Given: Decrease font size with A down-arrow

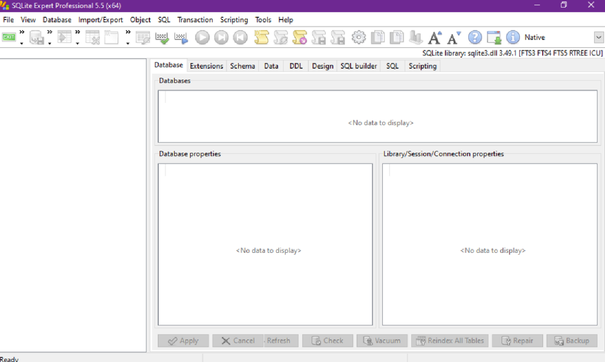Looking at the screenshot, I should coord(454,37).
